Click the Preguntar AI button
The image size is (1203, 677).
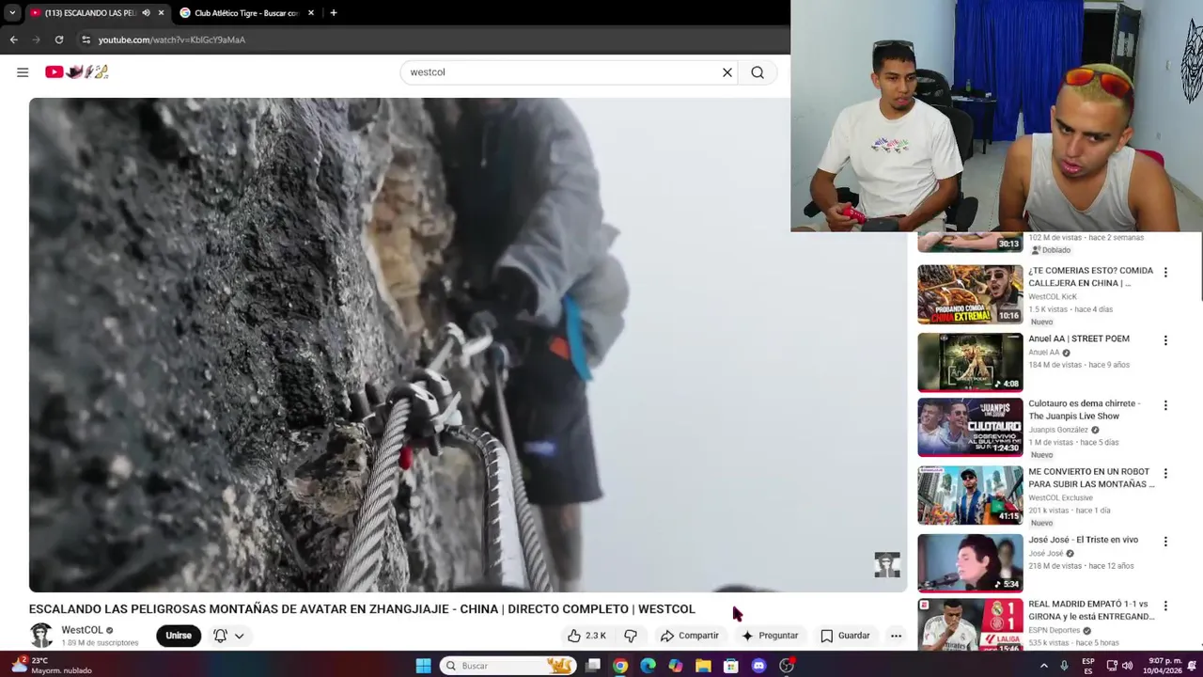[x=769, y=636]
